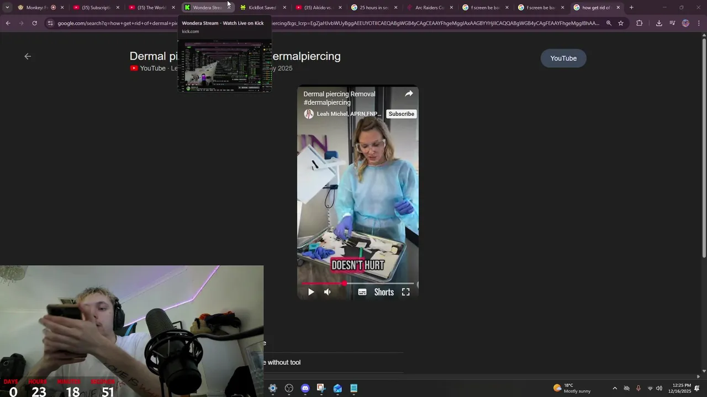Close the KickBot Saved tab
Screen dimensions: 707x397
(x=284, y=8)
